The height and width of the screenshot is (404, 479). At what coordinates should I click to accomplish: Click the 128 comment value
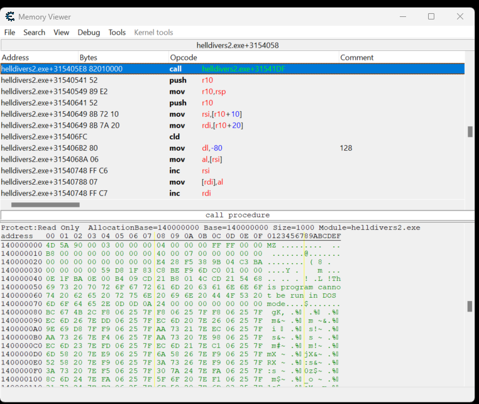coord(346,148)
